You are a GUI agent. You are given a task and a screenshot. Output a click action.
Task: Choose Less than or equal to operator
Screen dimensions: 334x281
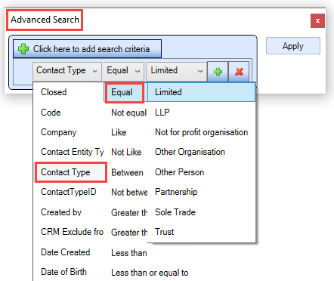point(150,273)
